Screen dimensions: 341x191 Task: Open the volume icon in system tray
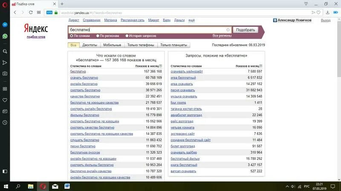[293, 186]
